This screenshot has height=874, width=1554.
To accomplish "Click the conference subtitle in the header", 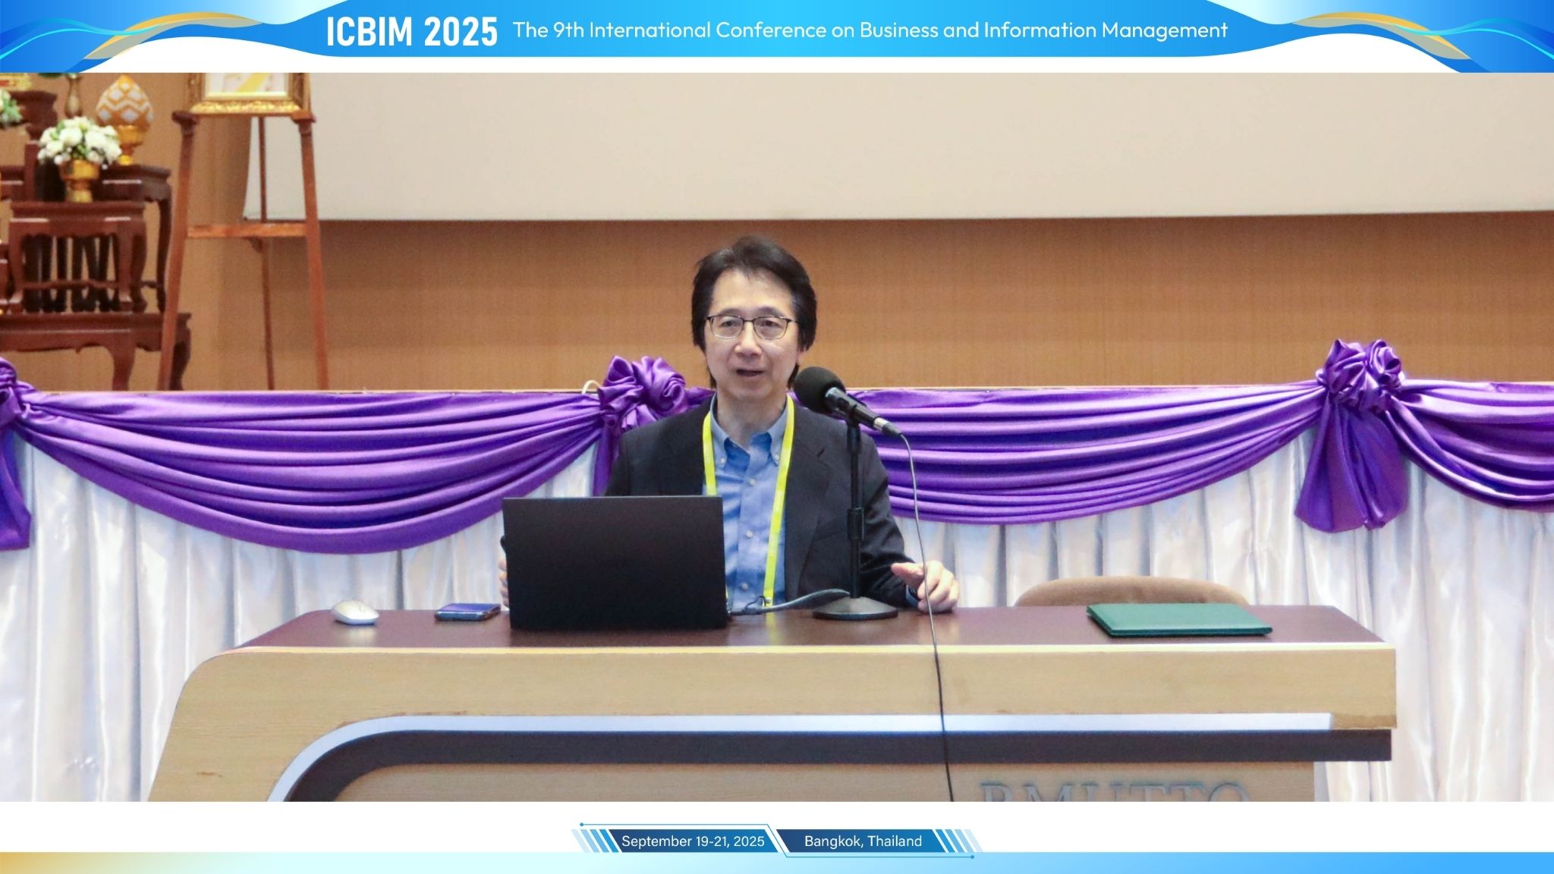I will coord(870,30).
